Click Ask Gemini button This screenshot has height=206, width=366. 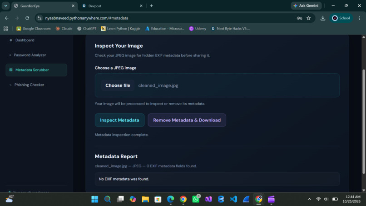(306, 5)
